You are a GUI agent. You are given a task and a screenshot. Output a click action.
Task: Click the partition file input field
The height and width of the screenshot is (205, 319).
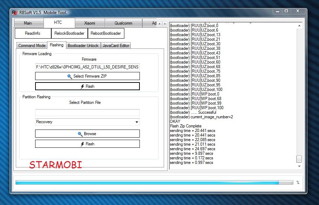point(87,113)
